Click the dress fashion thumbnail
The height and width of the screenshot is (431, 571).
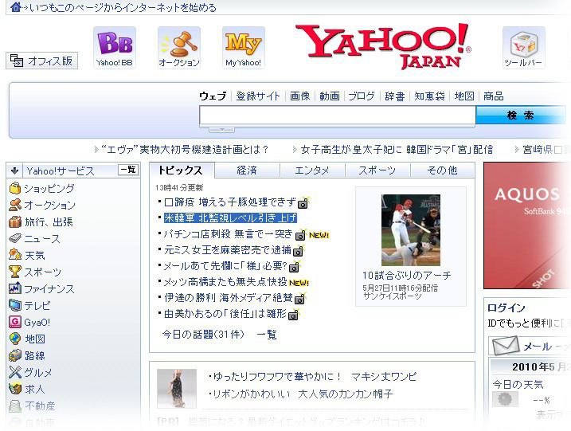[x=177, y=388]
